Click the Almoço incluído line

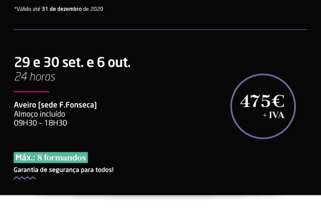click(x=40, y=114)
